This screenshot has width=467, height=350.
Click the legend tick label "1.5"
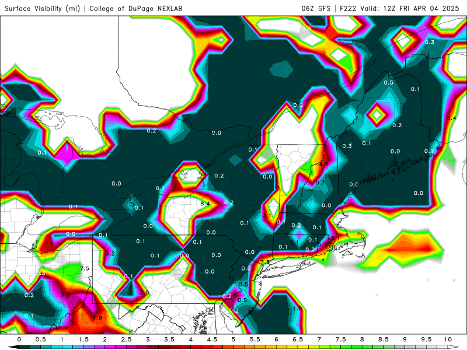click(x=83, y=339)
